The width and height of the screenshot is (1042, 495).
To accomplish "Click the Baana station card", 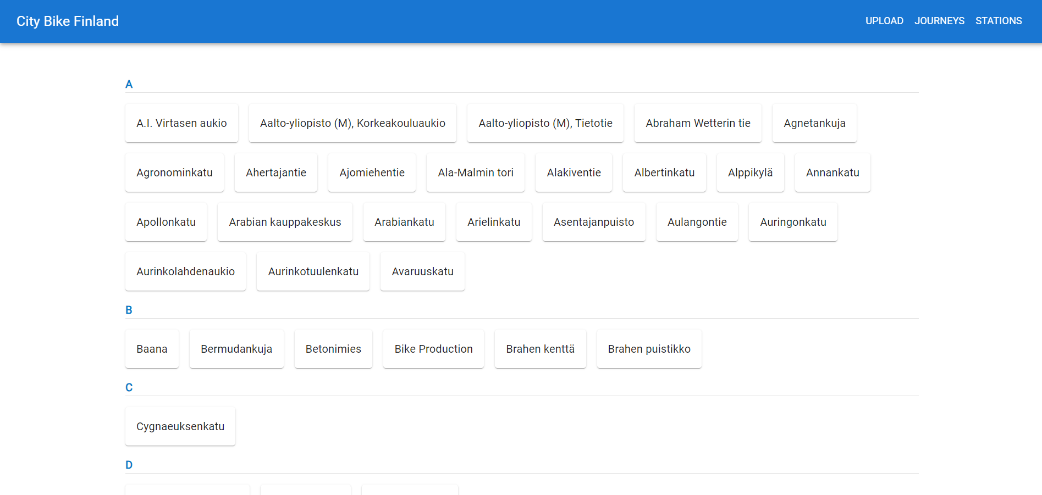I will pos(152,349).
